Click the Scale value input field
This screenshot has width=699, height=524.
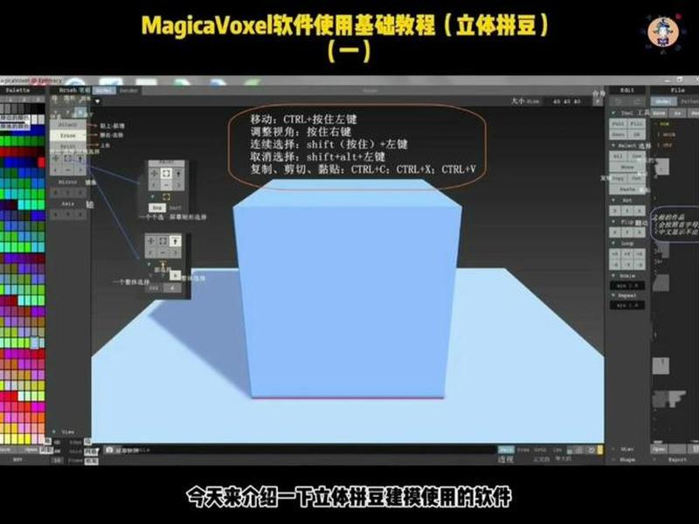[x=627, y=286]
